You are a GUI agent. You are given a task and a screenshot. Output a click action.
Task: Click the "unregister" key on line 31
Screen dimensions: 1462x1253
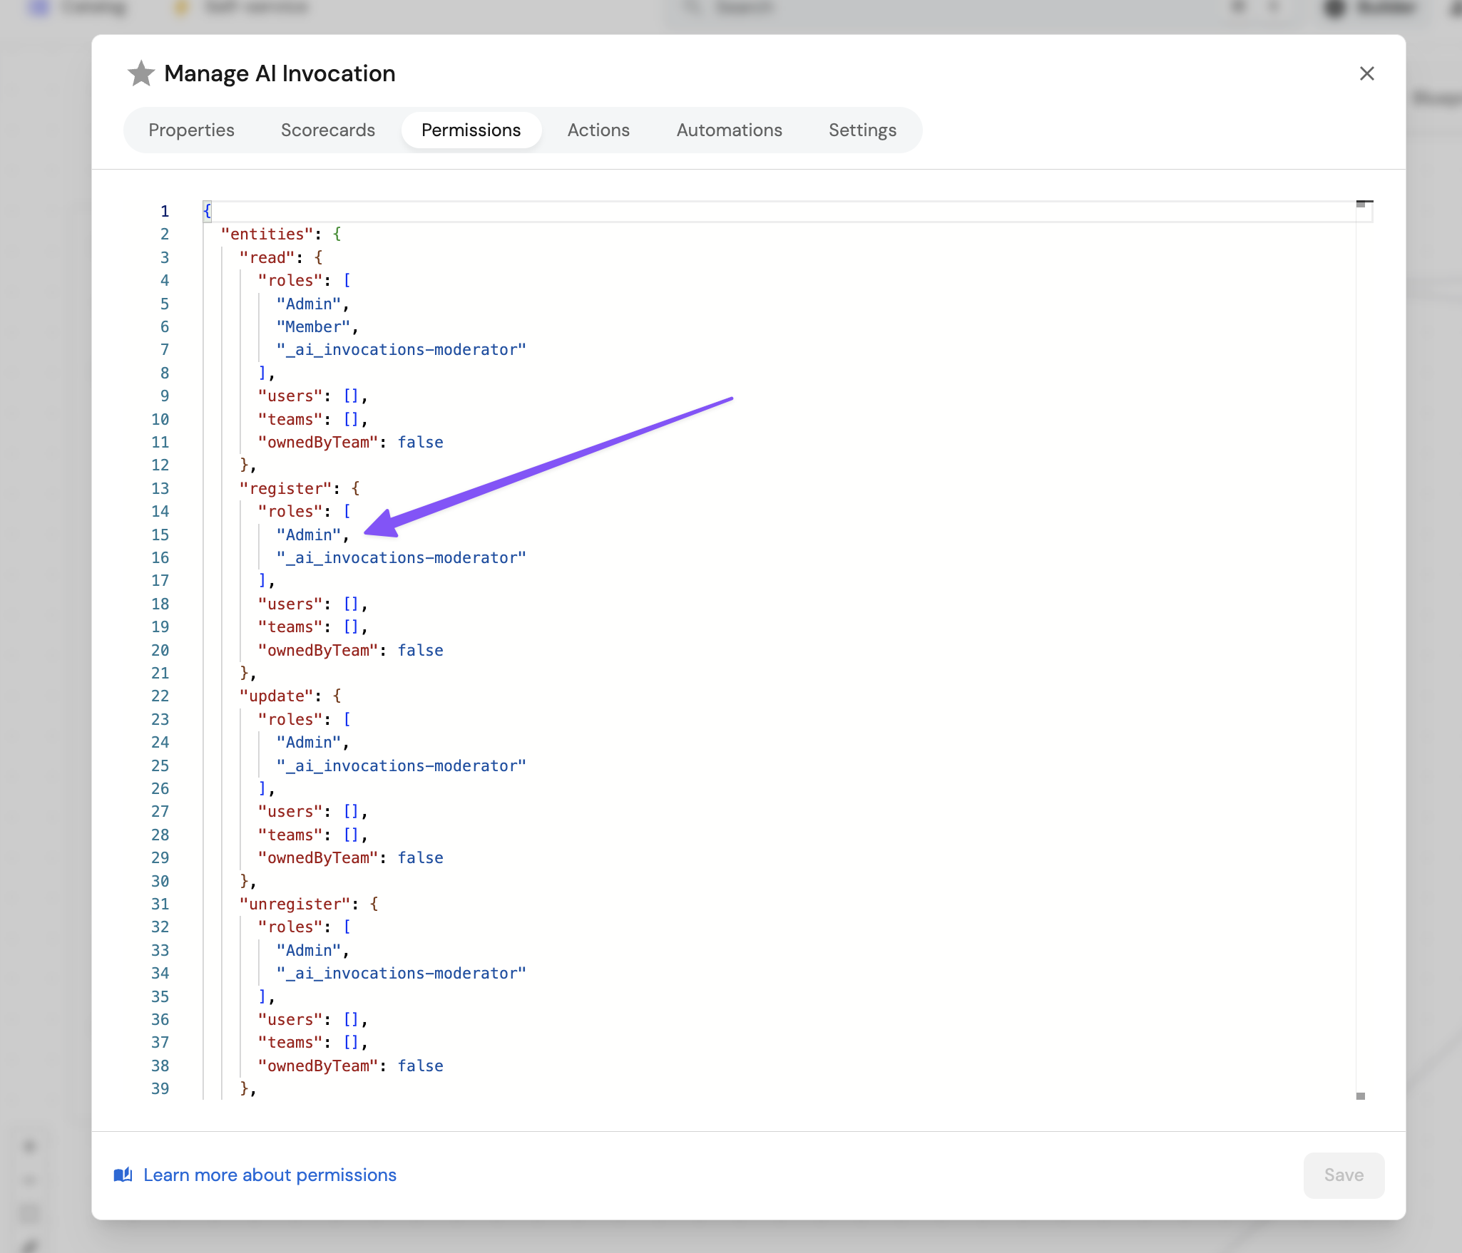click(x=295, y=904)
